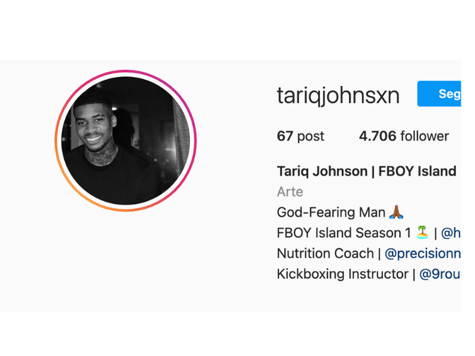The image size is (475, 356).
Task: Click the Nutrition Coach bio text
Action: tap(325, 254)
